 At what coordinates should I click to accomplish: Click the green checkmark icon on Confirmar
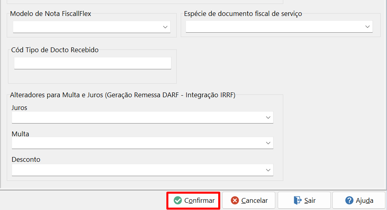178,200
